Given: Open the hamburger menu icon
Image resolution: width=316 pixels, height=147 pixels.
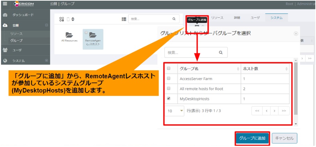Looking at the screenshot, I should [x=5, y=4].
